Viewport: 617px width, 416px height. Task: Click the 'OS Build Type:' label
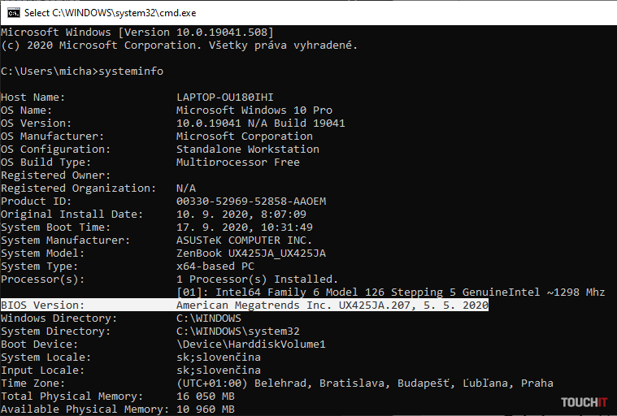tap(46, 162)
